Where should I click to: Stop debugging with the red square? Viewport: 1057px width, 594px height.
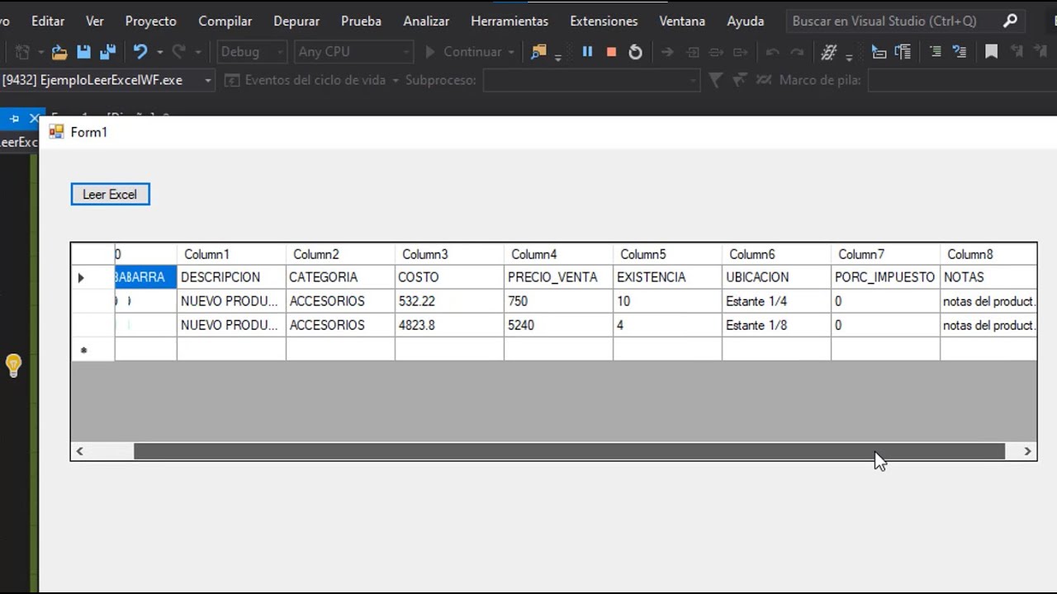611,51
